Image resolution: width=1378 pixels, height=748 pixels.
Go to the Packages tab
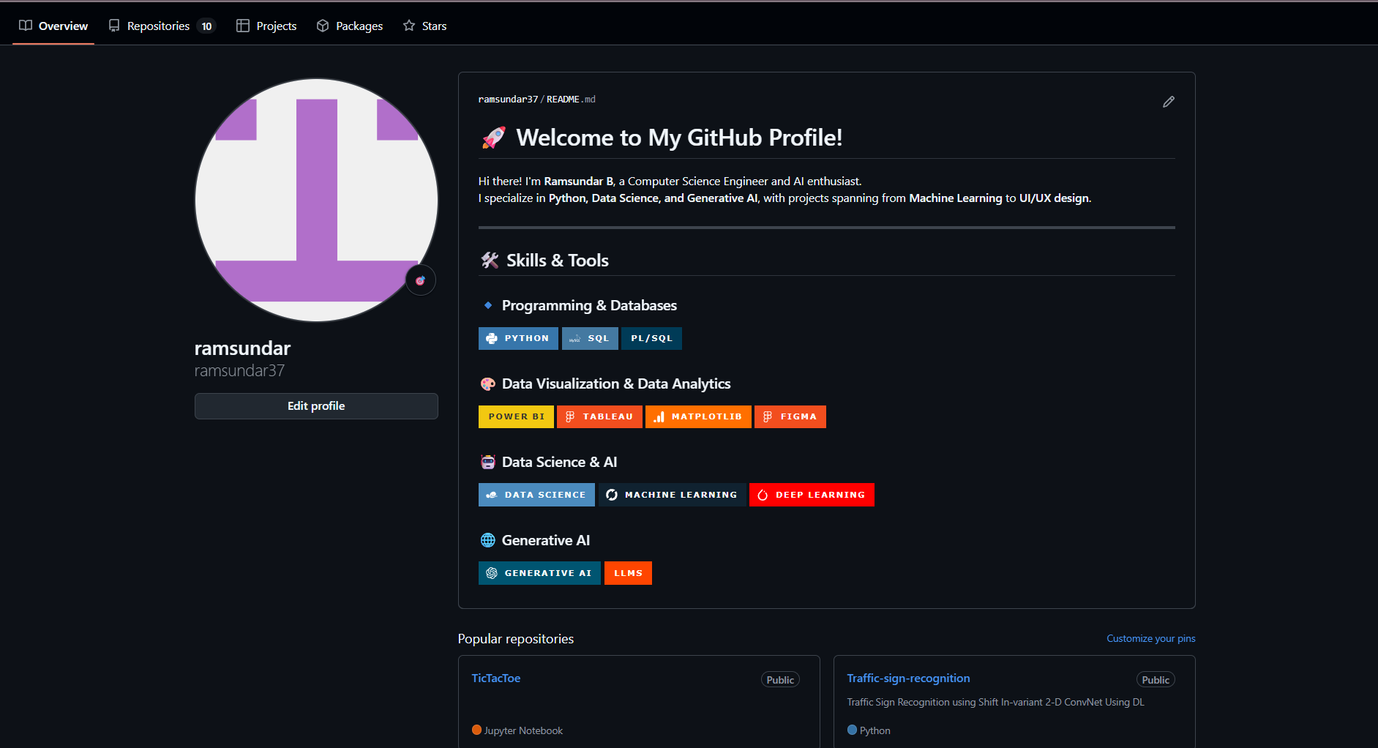tap(350, 26)
